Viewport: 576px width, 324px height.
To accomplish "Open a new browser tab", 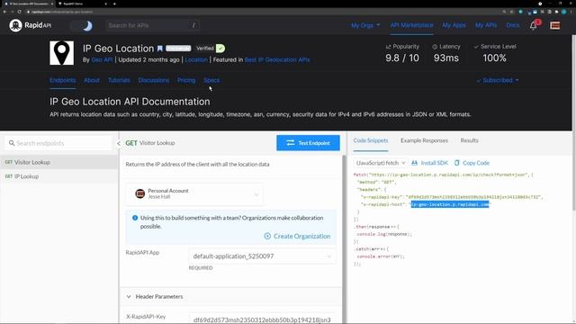I will click(114, 4).
